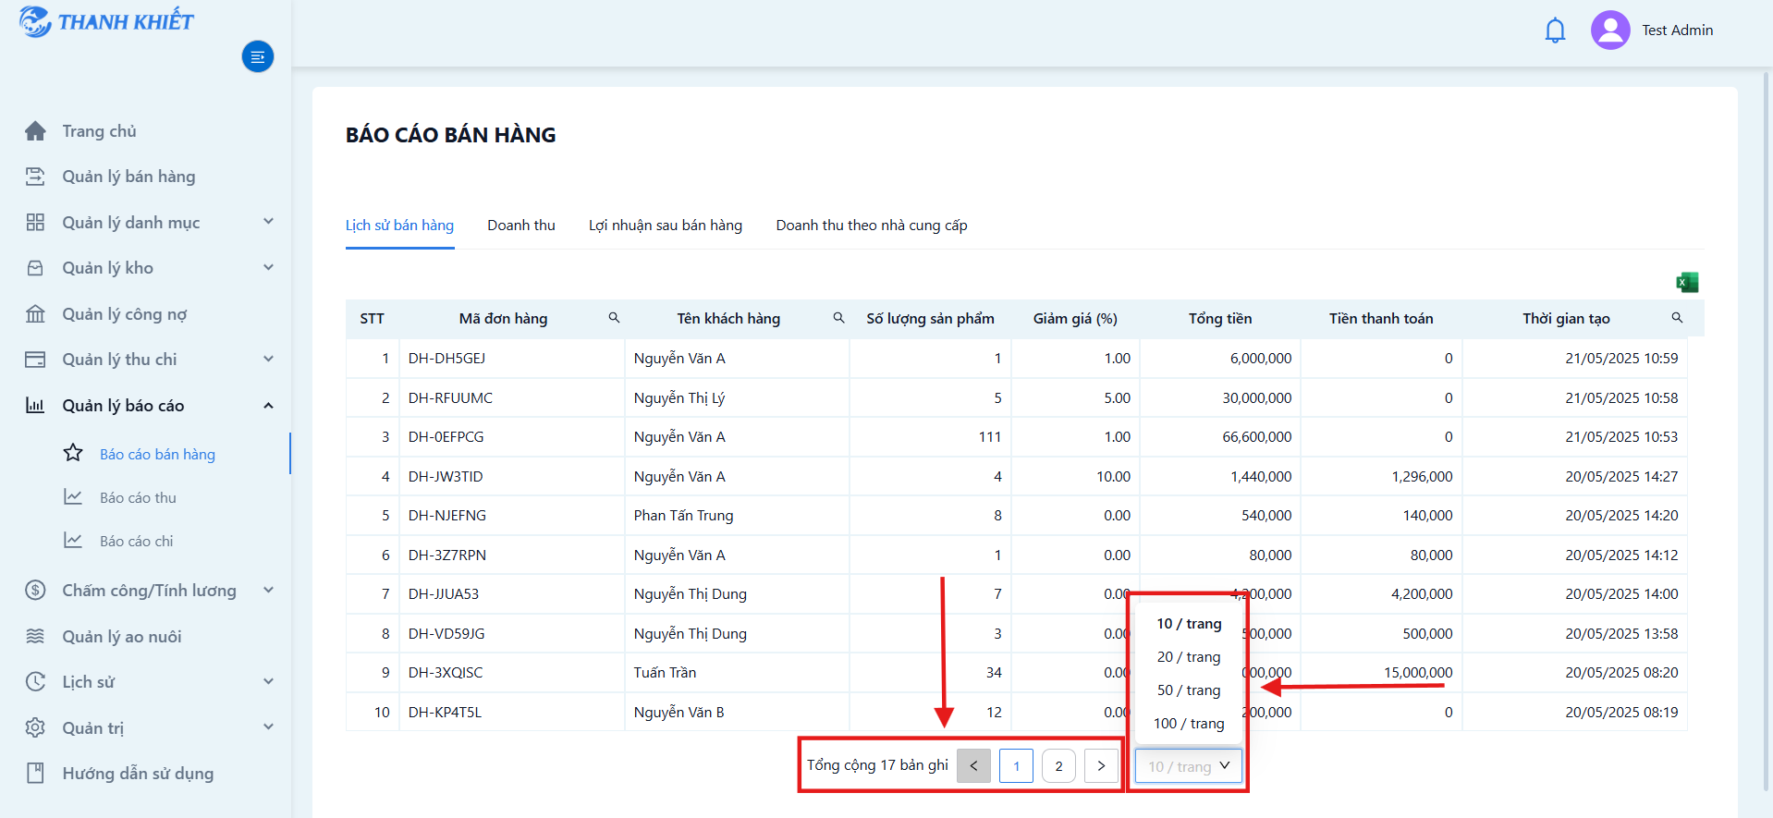Open the 10 / trang page-size dropdown

coord(1188,766)
